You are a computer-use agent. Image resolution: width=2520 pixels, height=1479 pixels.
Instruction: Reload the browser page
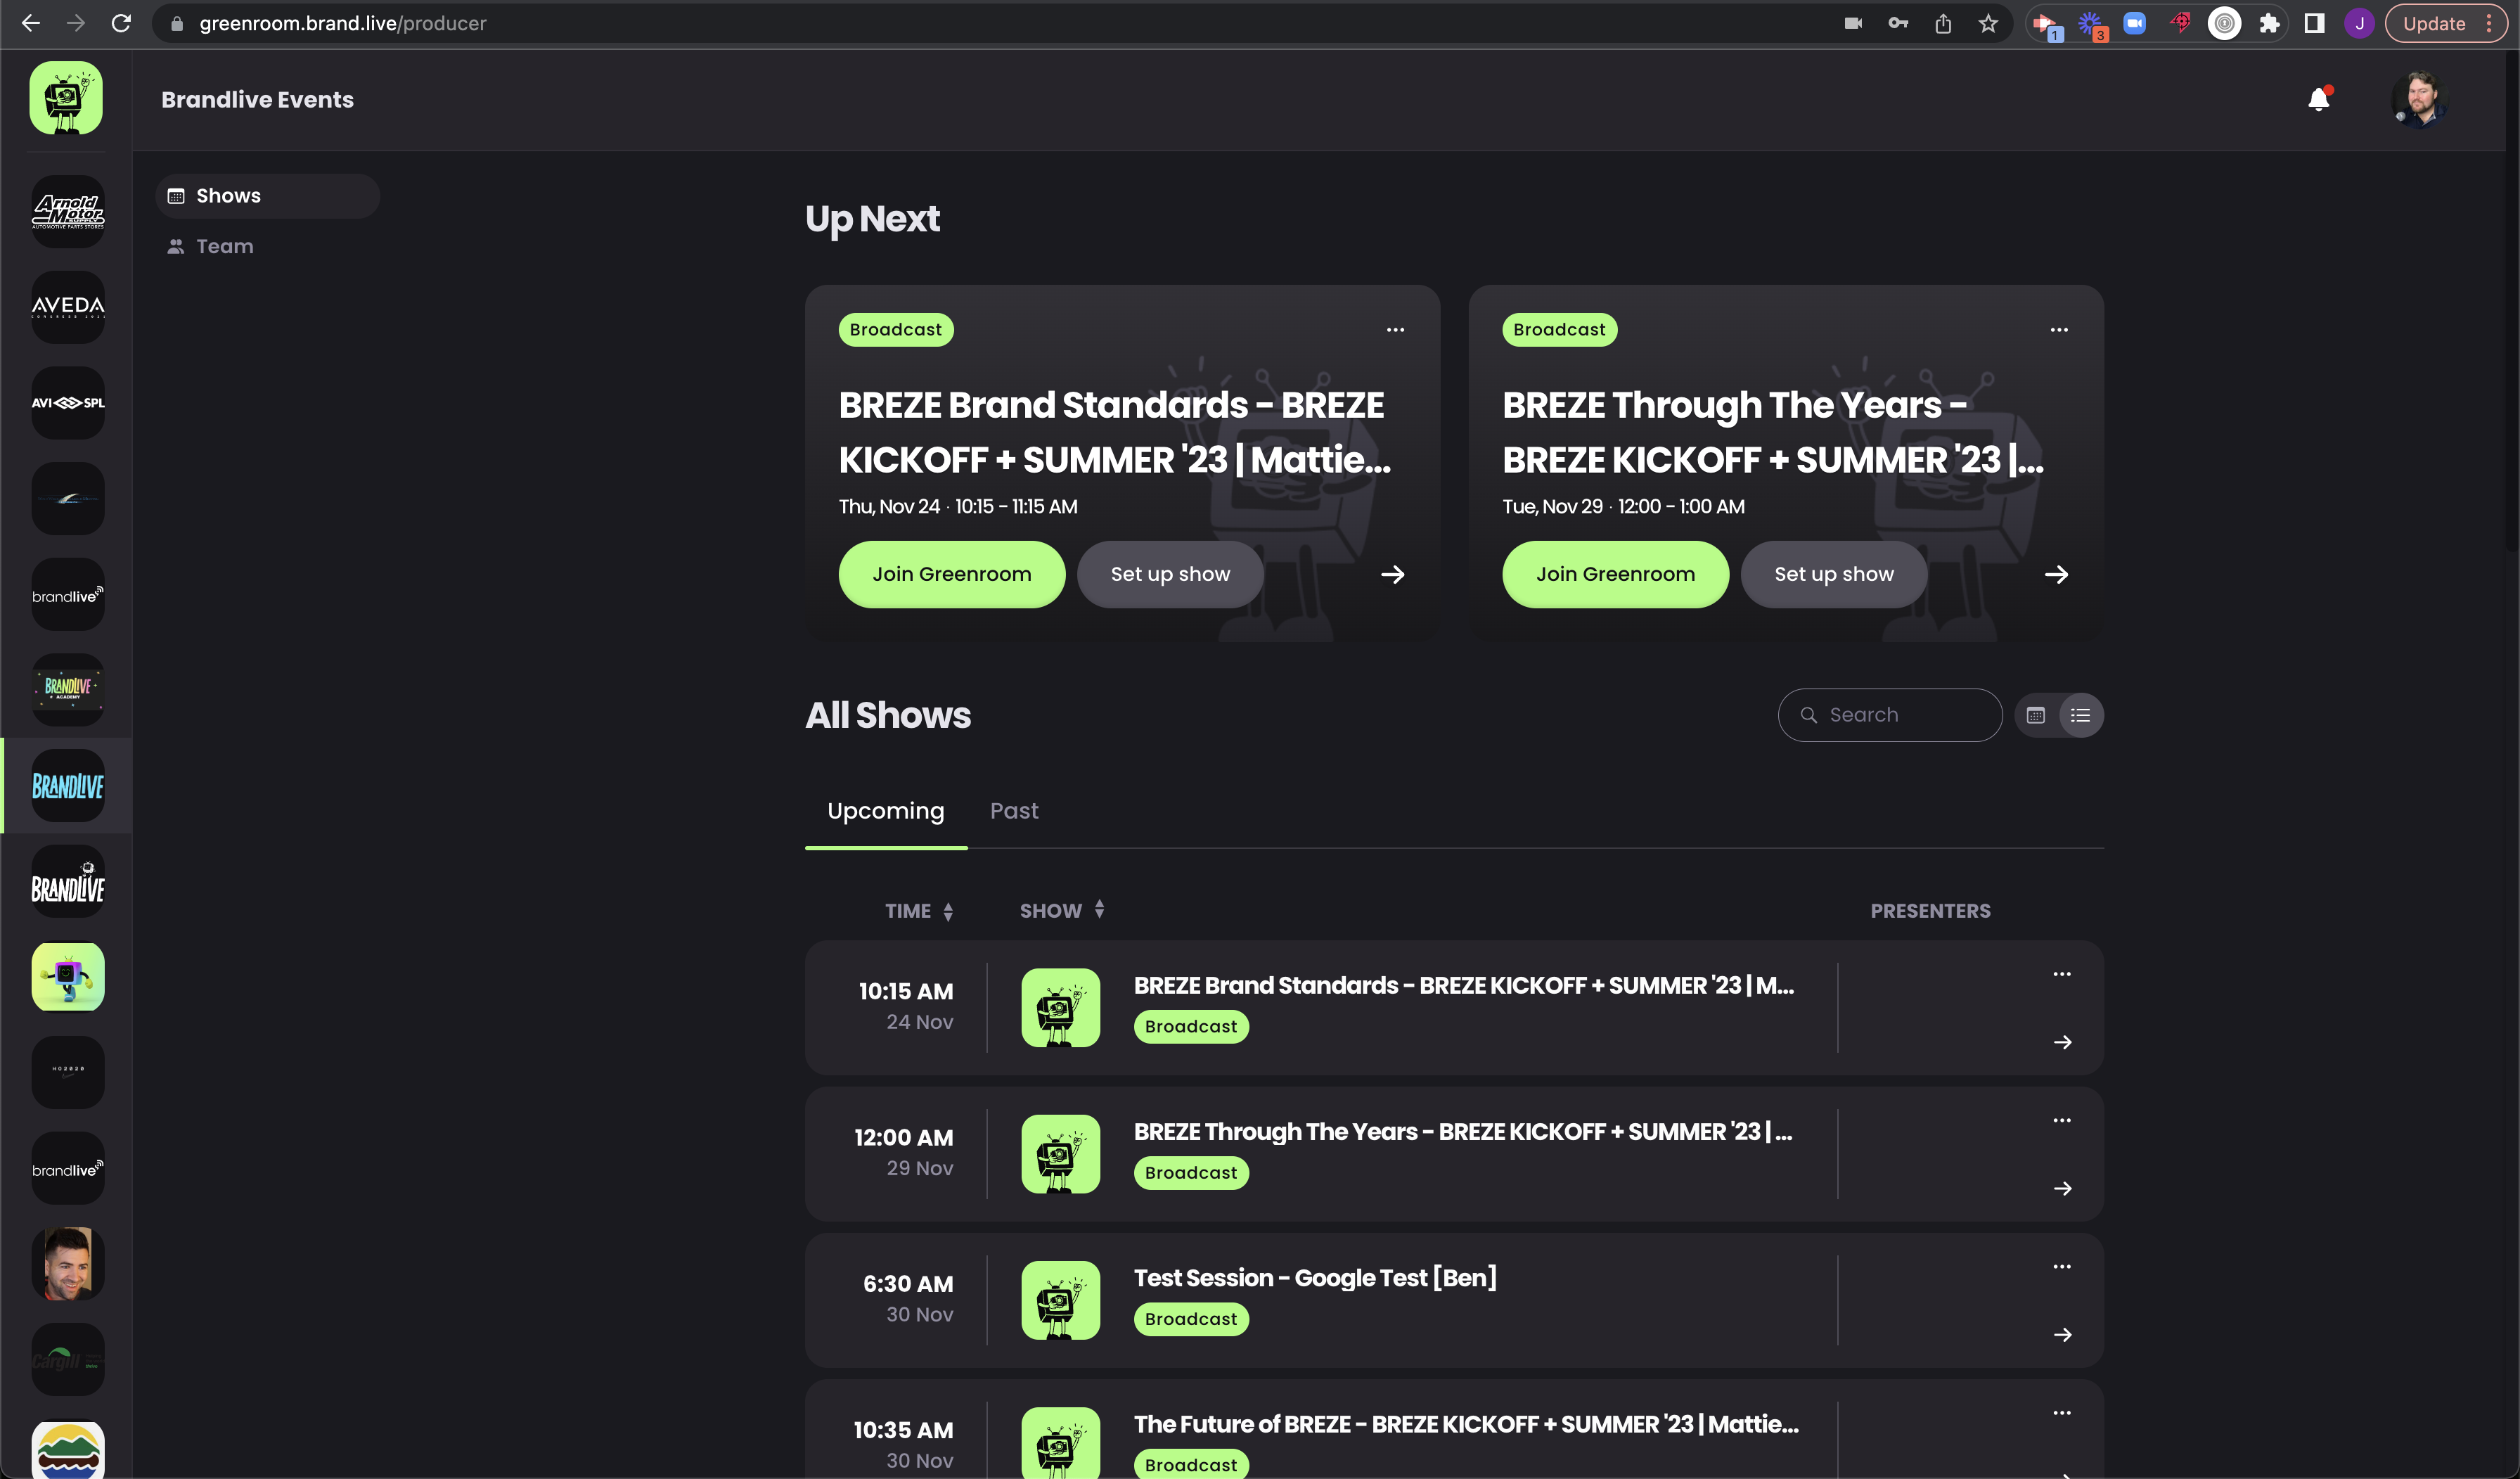point(121,23)
